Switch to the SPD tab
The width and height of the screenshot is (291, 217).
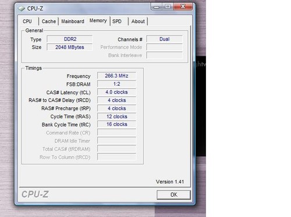coord(117,21)
